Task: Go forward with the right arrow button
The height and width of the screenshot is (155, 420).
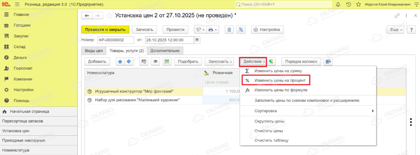Action: point(97,15)
